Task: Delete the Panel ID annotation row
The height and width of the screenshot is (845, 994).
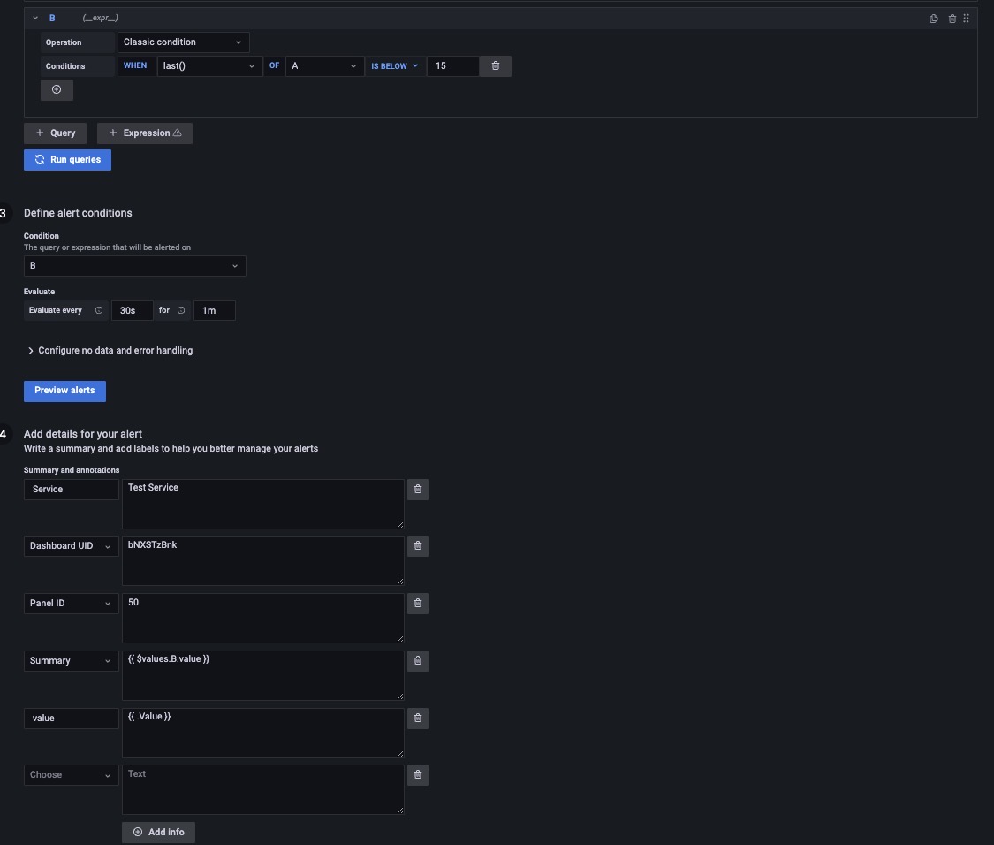Action: 418,603
